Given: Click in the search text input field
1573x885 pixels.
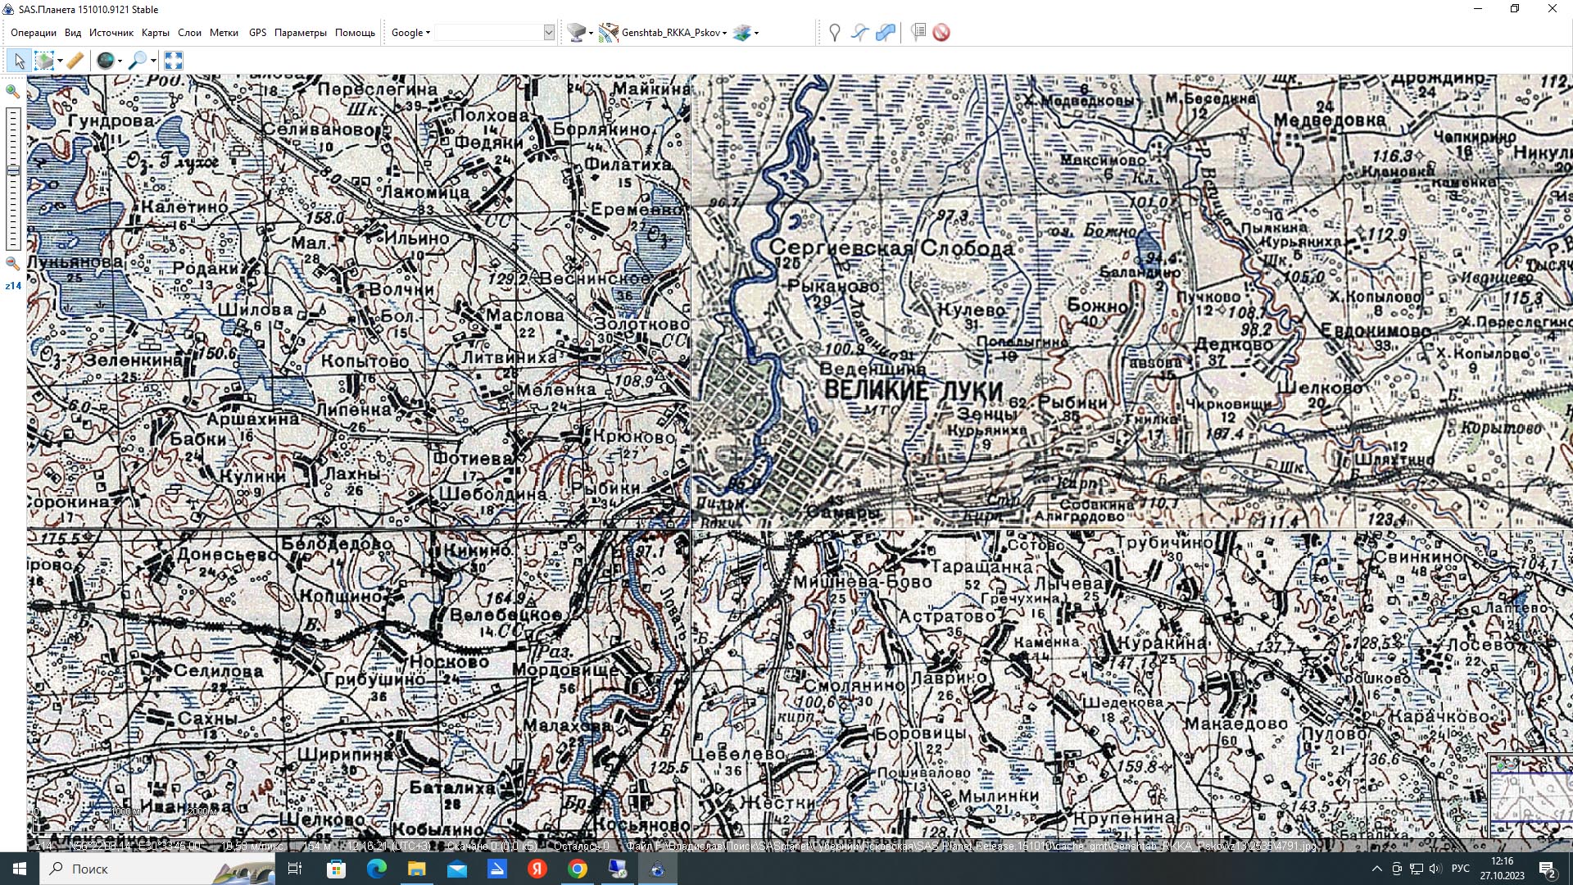Looking at the screenshot, I should [489, 33].
